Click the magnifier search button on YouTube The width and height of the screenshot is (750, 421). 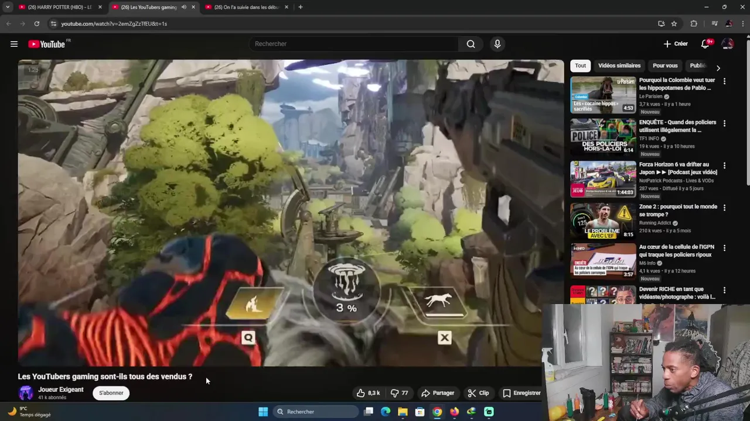click(471, 44)
